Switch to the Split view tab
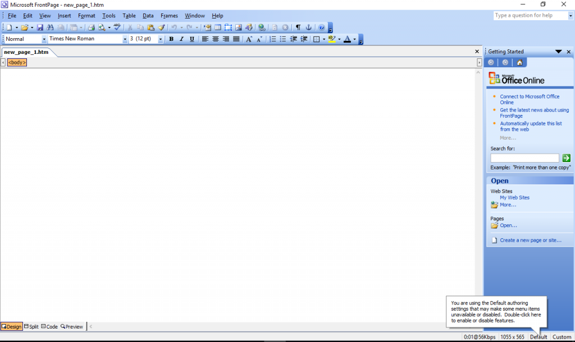 [31, 327]
